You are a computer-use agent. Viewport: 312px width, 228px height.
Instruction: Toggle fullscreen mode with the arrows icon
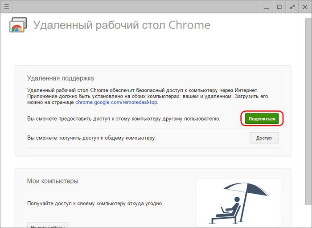(292, 7)
